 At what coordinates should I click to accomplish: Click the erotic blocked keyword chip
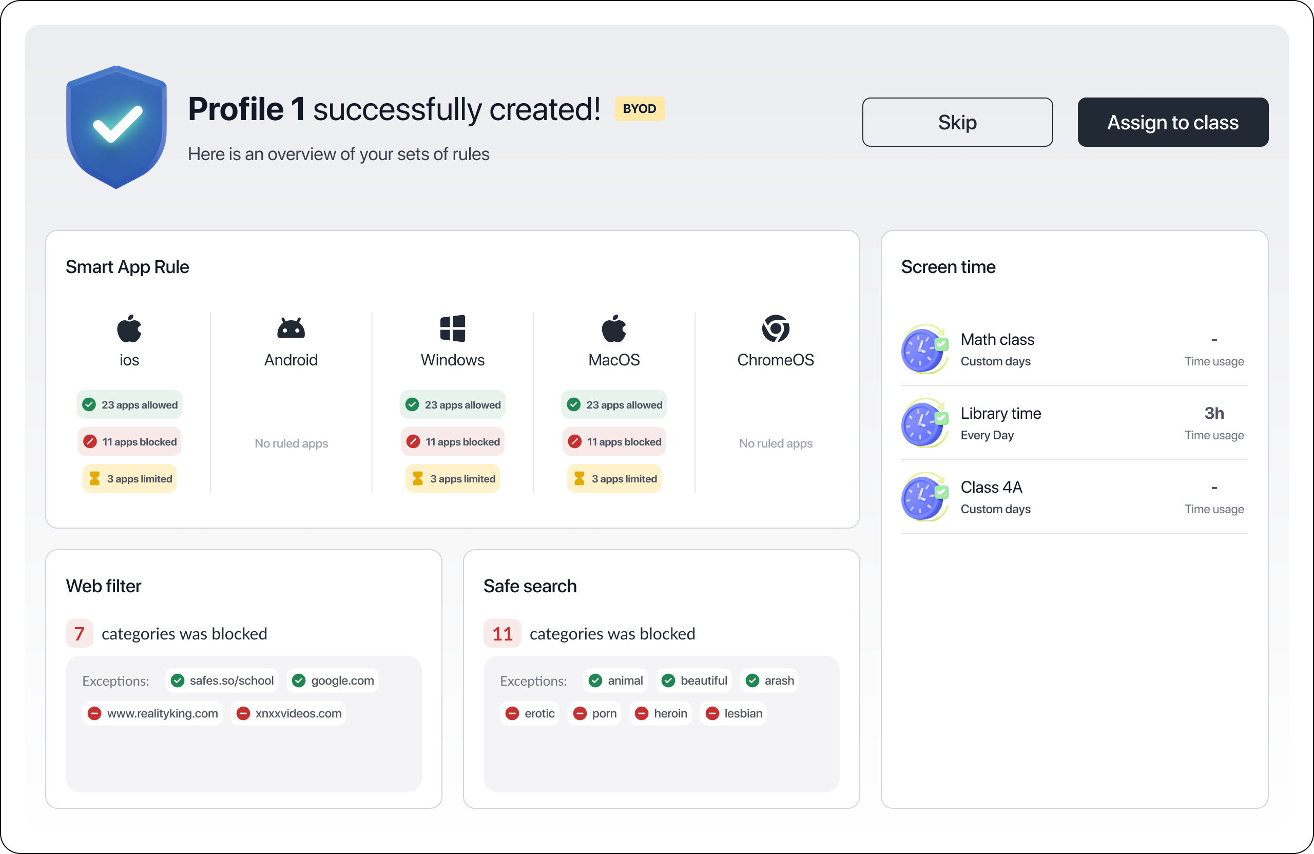coord(530,713)
